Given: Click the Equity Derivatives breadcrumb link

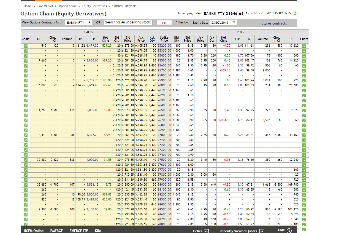Looking at the screenshot, I should (x=94, y=6).
